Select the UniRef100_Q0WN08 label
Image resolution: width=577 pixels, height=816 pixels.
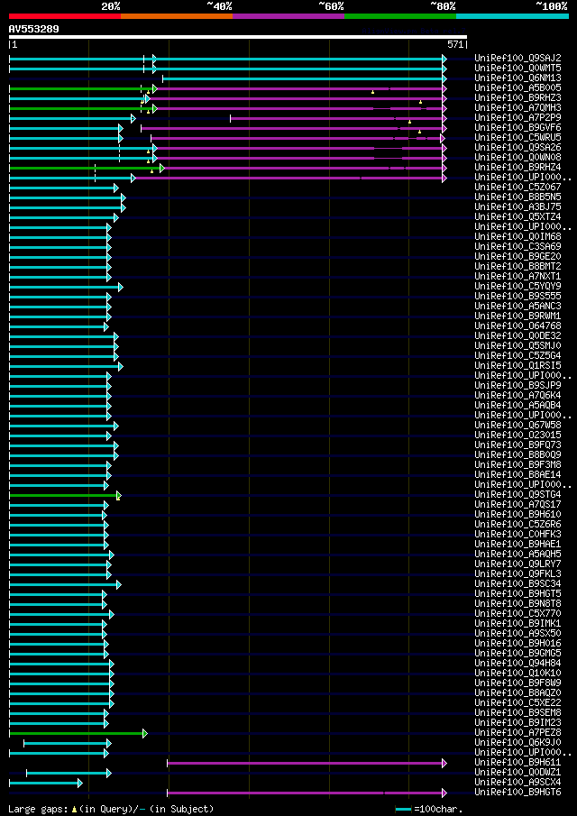(518, 157)
